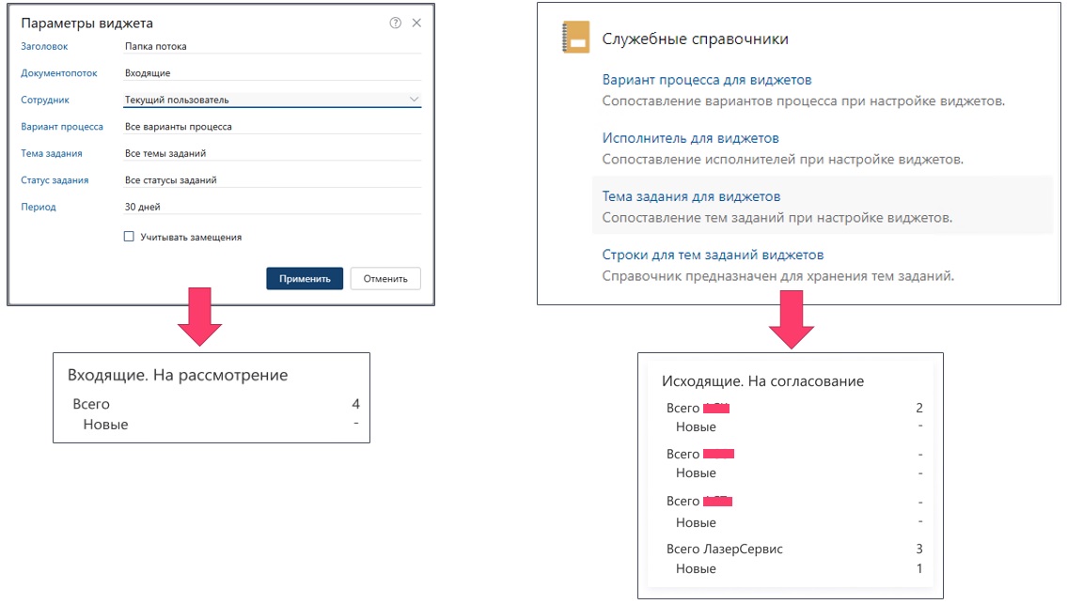
Task: Click Всего ЛазерСервис row in widget
Action: point(724,549)
